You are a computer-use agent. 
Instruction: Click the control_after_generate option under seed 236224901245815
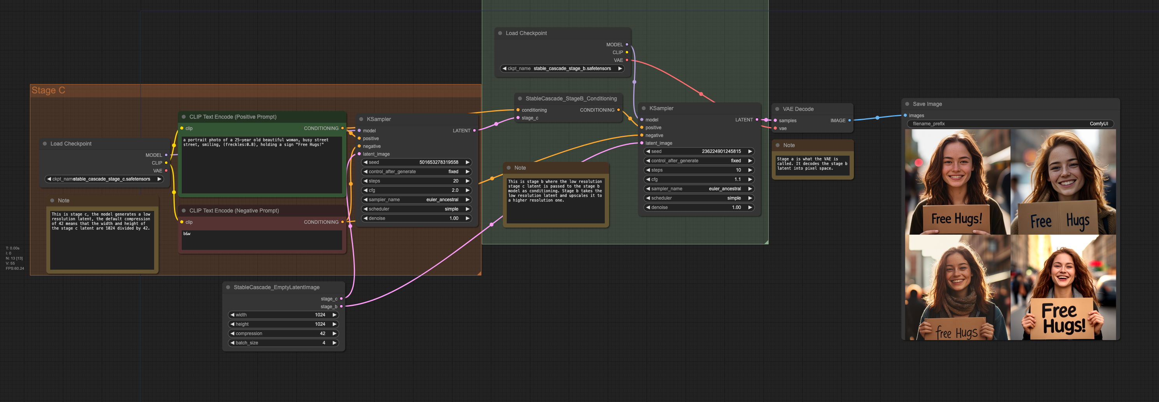coord(698,161)
